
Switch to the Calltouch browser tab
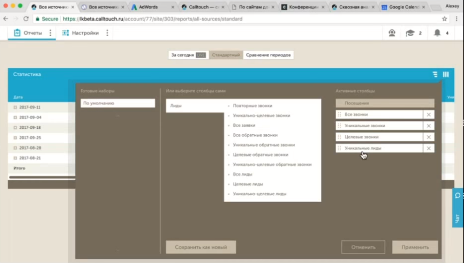tap(203, 7)
